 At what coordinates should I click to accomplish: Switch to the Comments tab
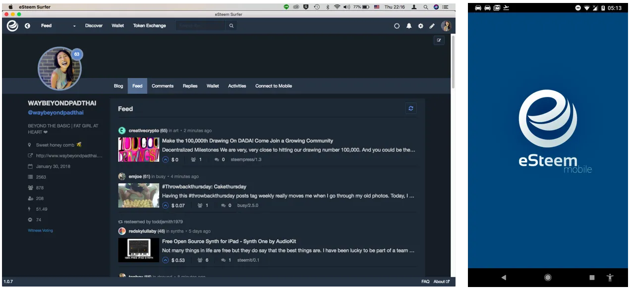[x=163, y=86]
